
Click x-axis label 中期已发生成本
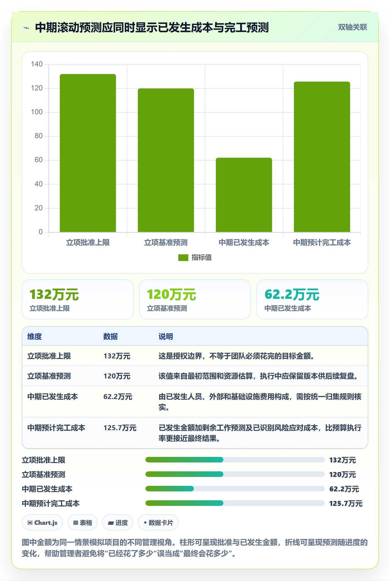(x=244, y=243)
